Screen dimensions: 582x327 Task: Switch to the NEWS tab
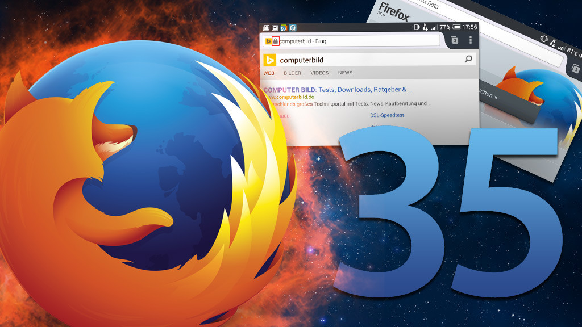click(345, 73)
